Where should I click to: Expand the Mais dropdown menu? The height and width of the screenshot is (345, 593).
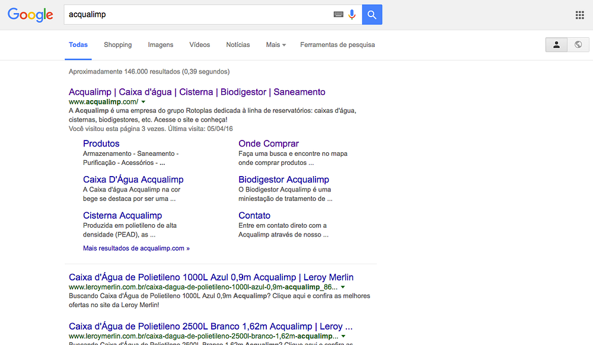pos(276,44)
